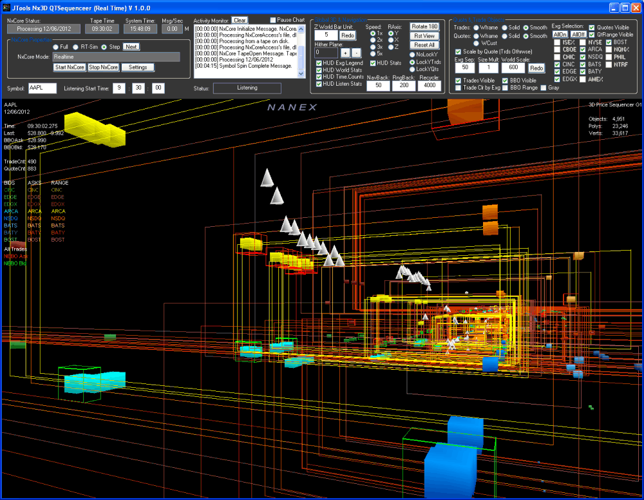Enable the Gray checkbox

544,88
